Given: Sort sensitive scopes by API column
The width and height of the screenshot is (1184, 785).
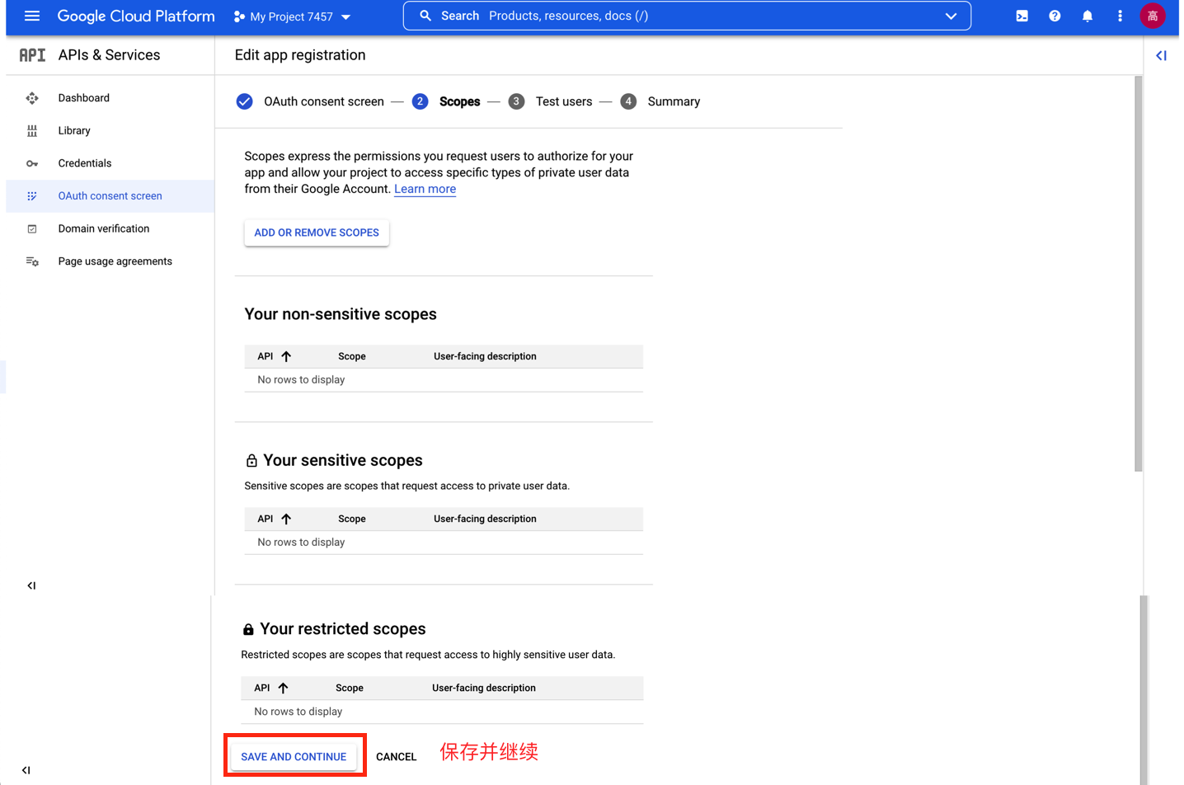Looking at the screenshot, I should (x=275, y=519).
